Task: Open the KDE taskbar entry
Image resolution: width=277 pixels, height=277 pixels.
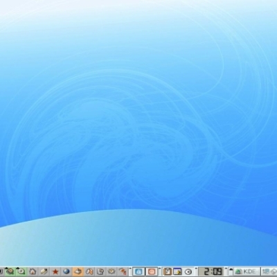Action: click(247, 271)
